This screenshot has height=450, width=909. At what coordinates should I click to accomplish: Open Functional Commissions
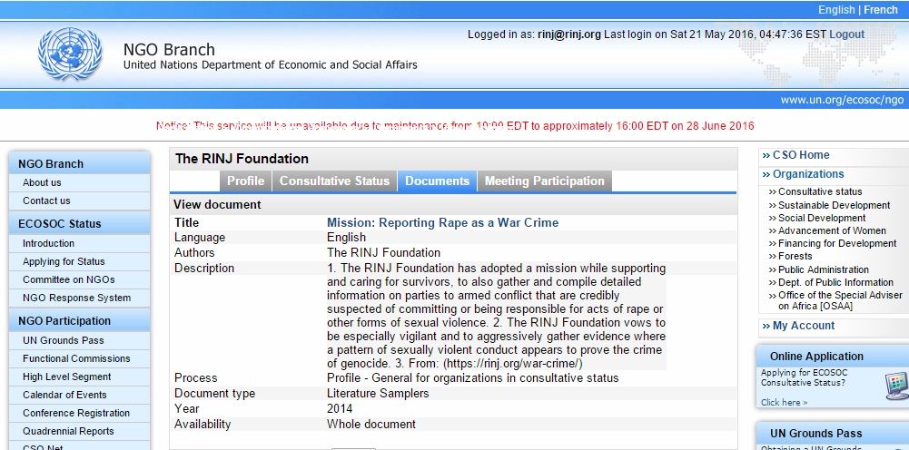[76, 358]
